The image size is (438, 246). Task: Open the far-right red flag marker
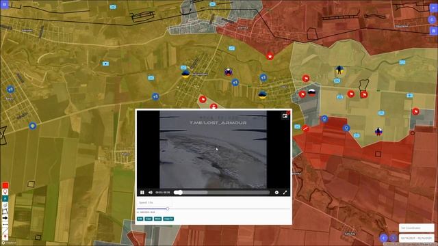tap(415, 111)
